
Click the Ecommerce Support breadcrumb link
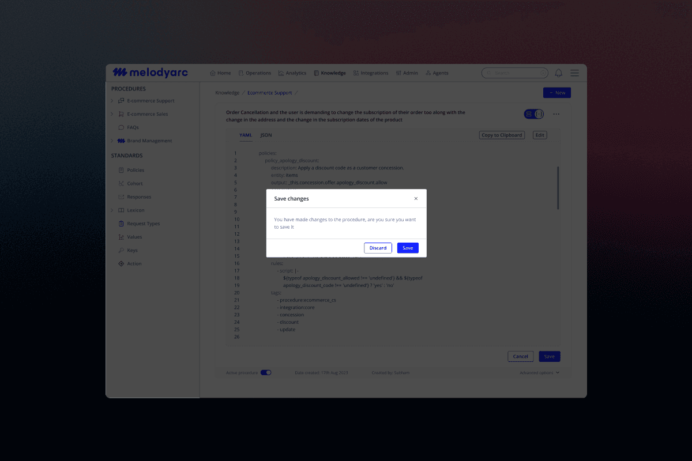pyautogui.click(x=270, y=93)
